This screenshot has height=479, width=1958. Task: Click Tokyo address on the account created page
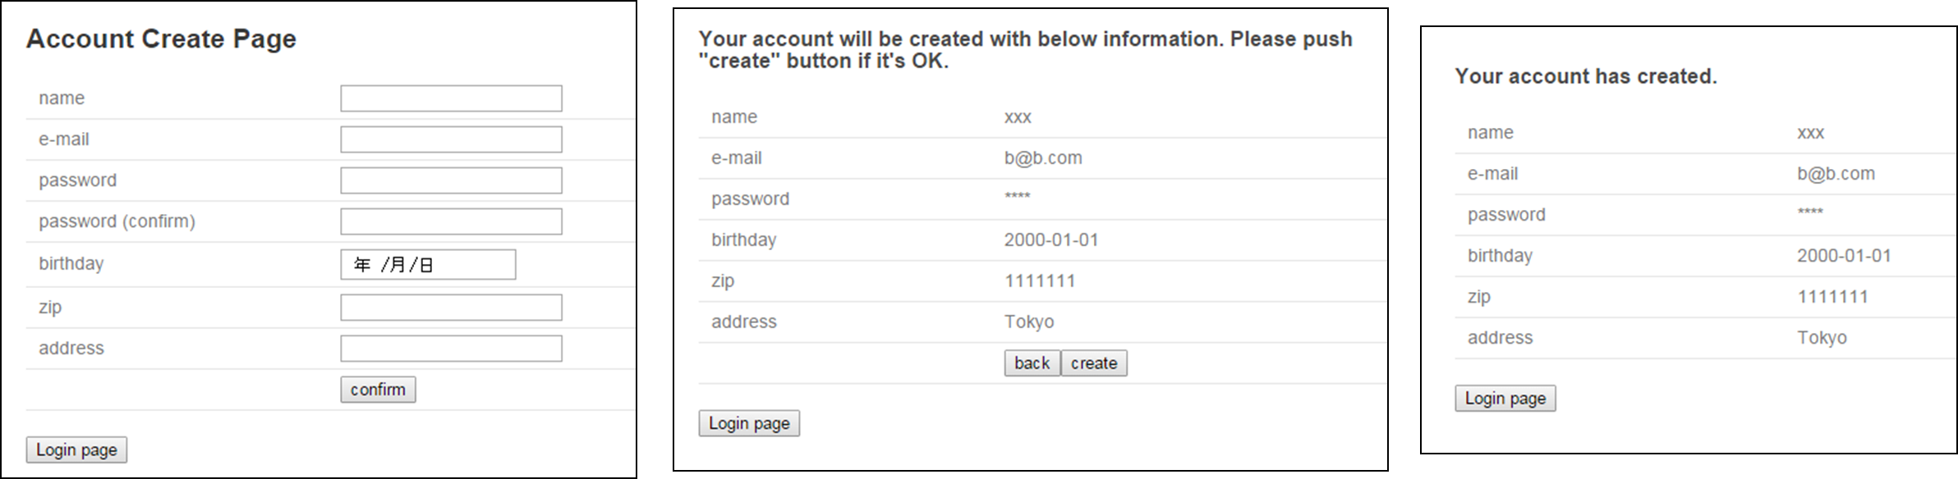click(x=1821, y=338)
